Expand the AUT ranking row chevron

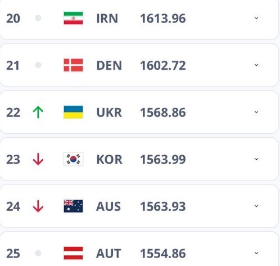pyautogui.click(x=256, y=253)
